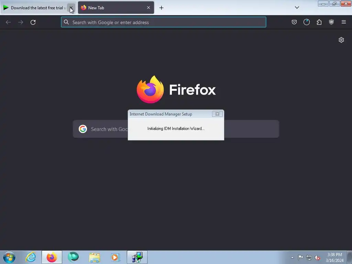Open the Extensions puzzle piece menu

point(319,22)
